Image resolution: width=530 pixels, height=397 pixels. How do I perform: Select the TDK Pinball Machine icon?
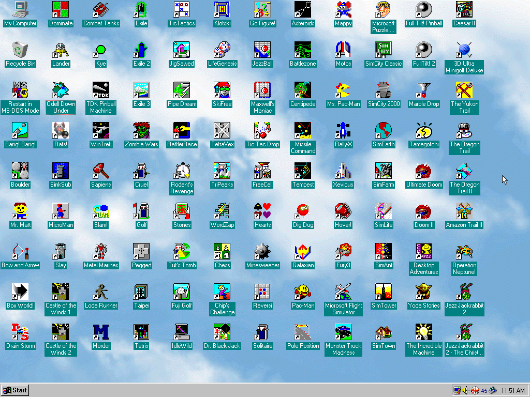[x=101, y=90]
